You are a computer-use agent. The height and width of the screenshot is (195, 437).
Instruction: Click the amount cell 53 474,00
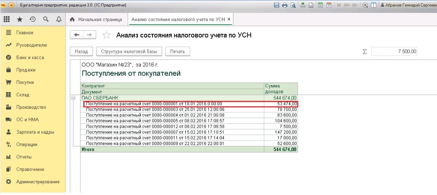(281, 104)
